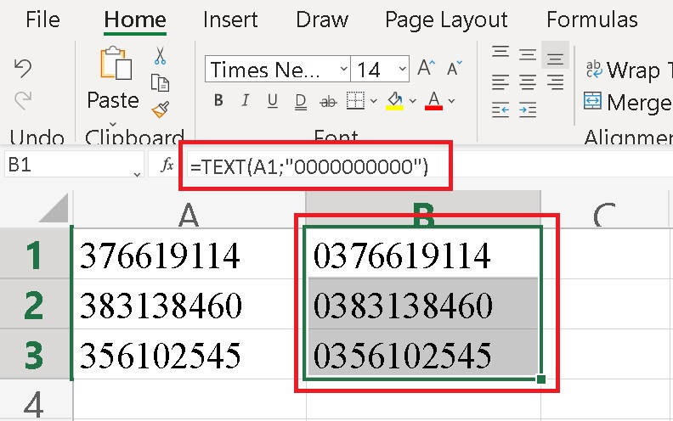
Task: Switch to the Formulas tab
Action: (591, 20)
